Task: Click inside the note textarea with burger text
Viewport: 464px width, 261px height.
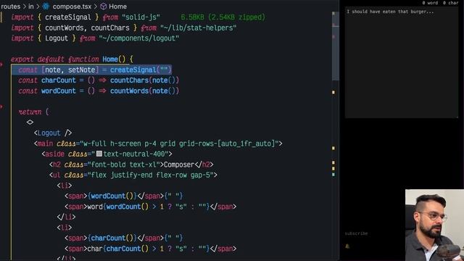Action: tap(401, 62)
